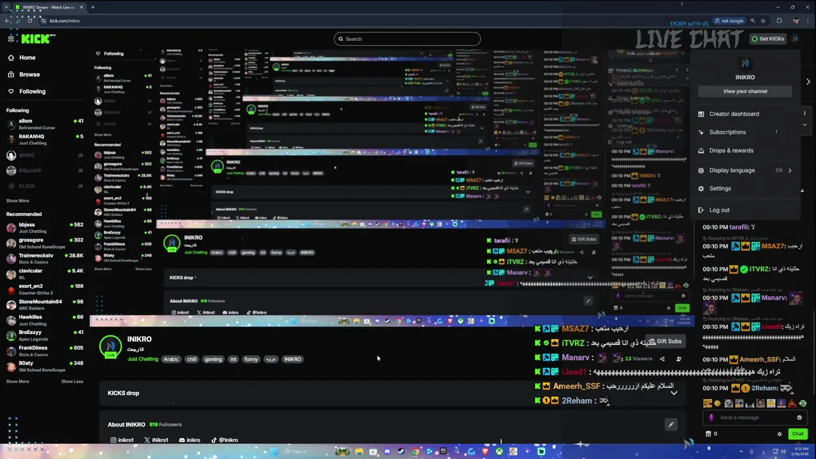Image resolution: width=816 pixels, height=459 pixels.
Task: Open StoneMountain64 recommended channel
Action: click(45, 304)
